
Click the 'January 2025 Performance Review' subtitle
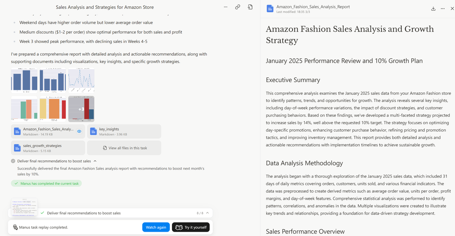pos(344,61)
